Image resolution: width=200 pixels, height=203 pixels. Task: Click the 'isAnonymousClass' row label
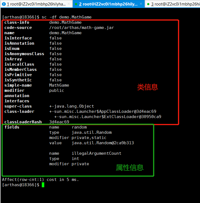tap(24, 54)
